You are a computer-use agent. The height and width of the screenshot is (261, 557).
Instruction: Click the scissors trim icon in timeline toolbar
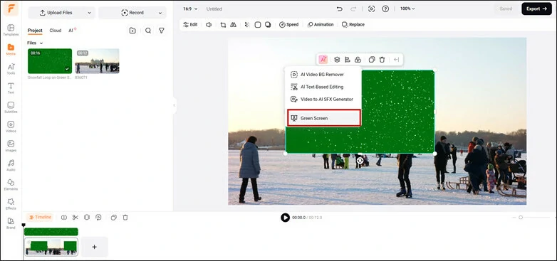pos(76,218)
